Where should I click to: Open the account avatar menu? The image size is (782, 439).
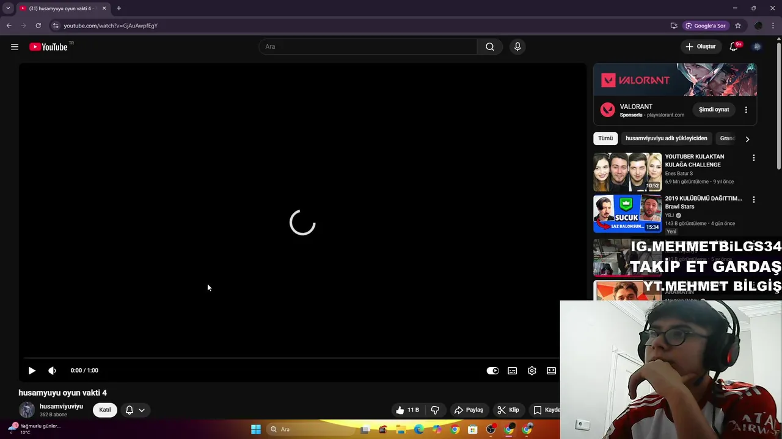757,47
